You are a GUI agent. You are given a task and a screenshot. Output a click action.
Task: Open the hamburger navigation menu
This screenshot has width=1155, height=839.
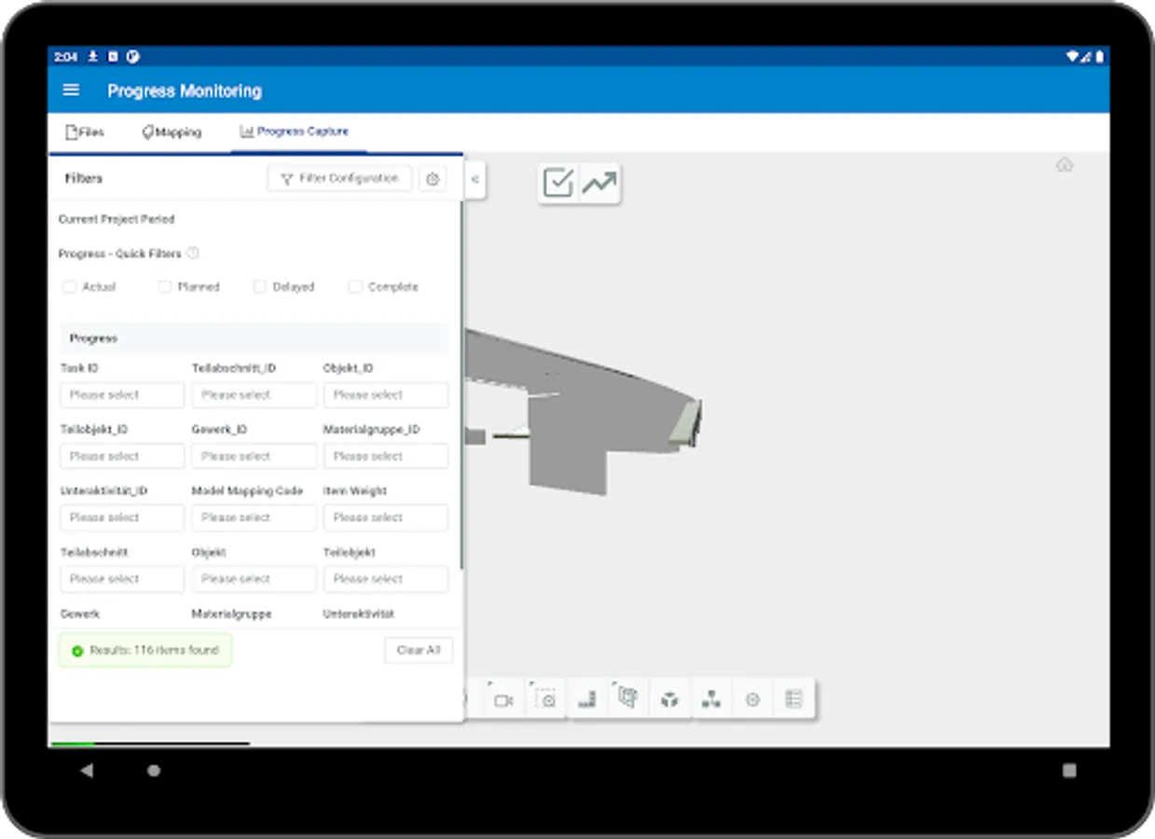71,90
